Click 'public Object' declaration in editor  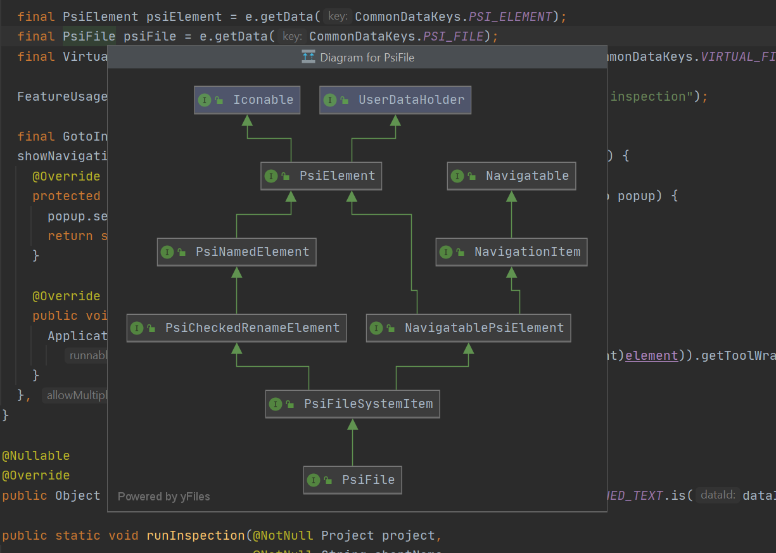(x=51, y=495)
